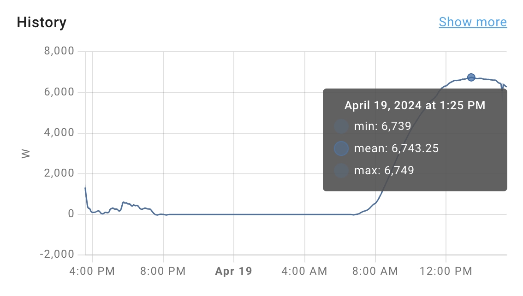The image size is (523, 296).
Task: Click the tooltip date April 19, 2024 title
Action: [415, 106]
